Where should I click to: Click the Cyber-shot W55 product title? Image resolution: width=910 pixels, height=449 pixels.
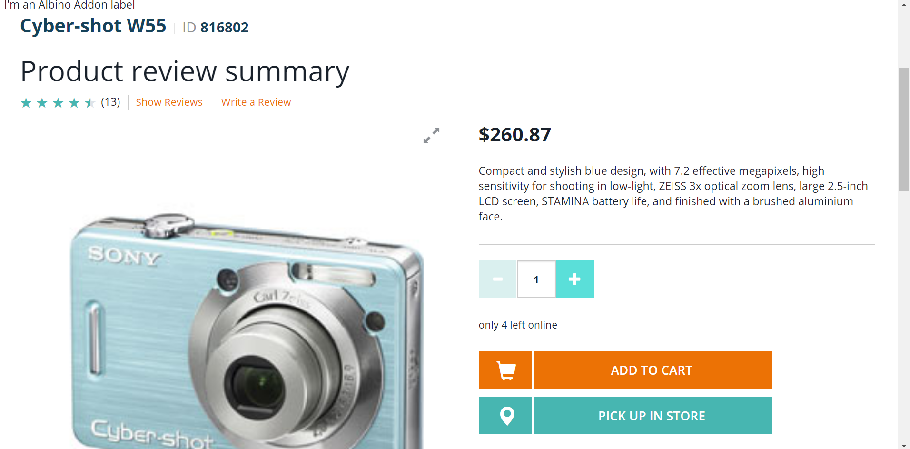pyautogui.click(x=93, y=26)
